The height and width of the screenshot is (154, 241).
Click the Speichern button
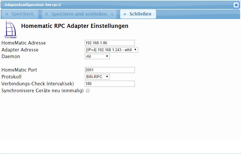coord(20,14)
